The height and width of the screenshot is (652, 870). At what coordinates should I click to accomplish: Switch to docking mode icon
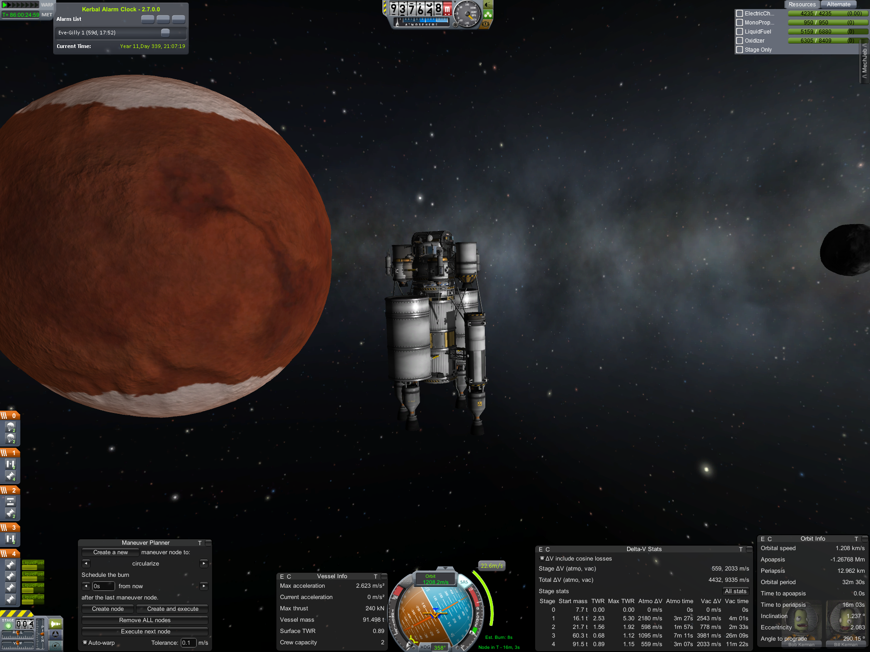(x=55, y=634)
